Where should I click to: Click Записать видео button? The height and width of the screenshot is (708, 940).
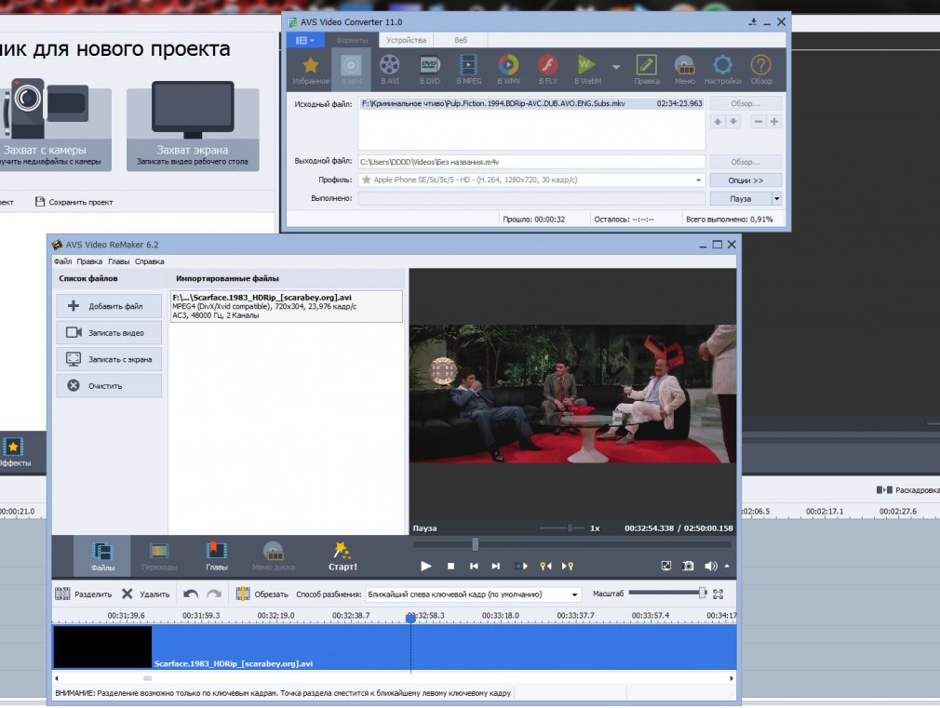[x=109, y=332]
